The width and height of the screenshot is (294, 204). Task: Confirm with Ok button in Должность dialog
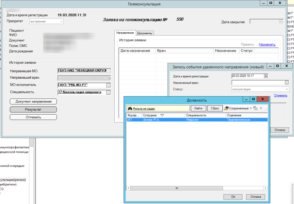(233, 197)
